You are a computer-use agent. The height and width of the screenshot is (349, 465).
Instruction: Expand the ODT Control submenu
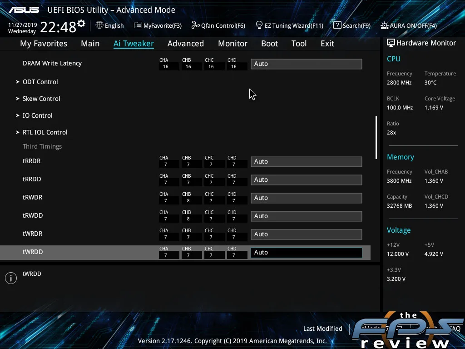[x=40, y=82]
